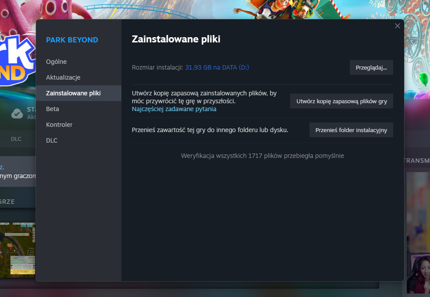Open the game screenshot thumbnail in library page
Image resolution: width=430 pixels, height=297 pixels.
coord(18,250)
